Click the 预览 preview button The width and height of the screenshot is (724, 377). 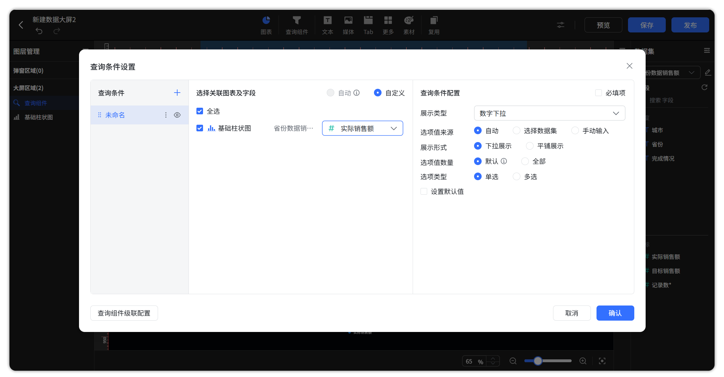click(x=603, y=25)
